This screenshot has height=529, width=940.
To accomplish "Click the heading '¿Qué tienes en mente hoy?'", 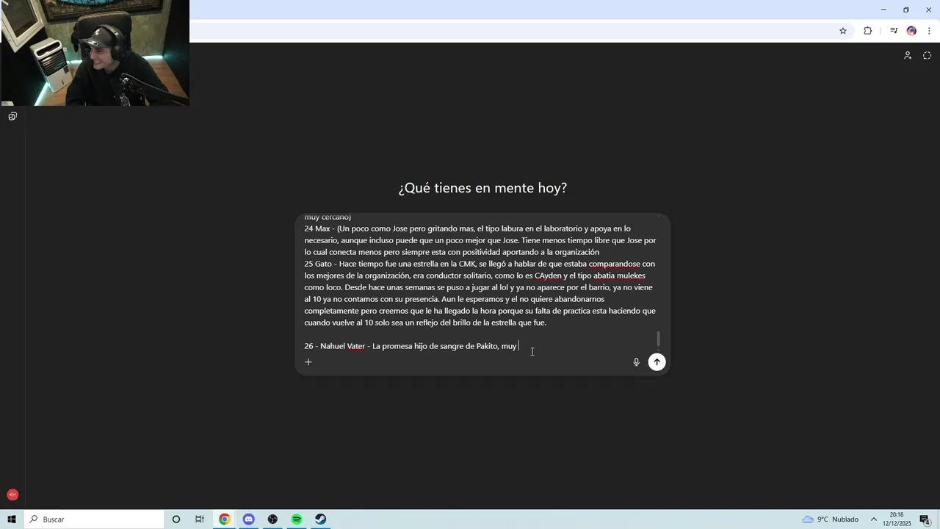I will [x=482, y=188].
